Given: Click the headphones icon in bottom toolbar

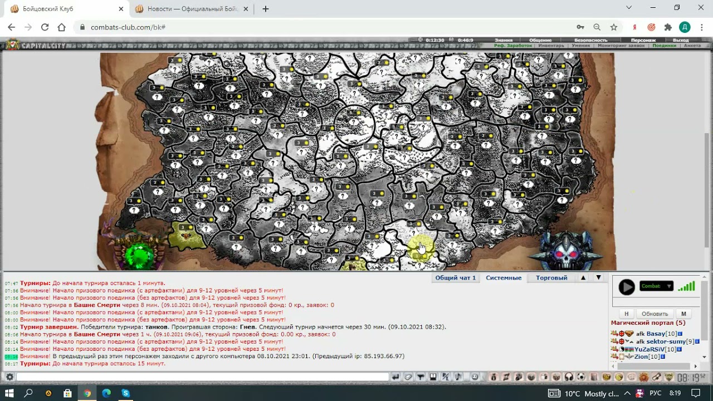Looking at the screenshot, I should point(569,377).
